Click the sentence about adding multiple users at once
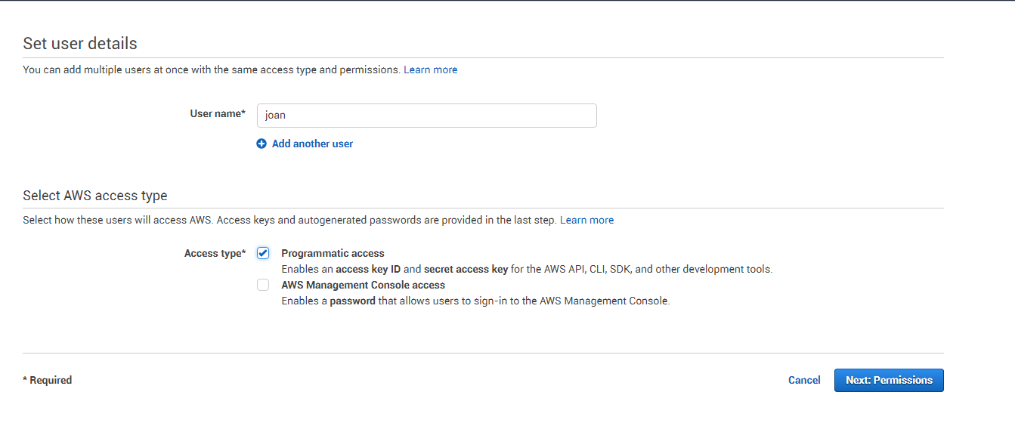Viewport: 1015px width, 423px height. tap(212, 69)
